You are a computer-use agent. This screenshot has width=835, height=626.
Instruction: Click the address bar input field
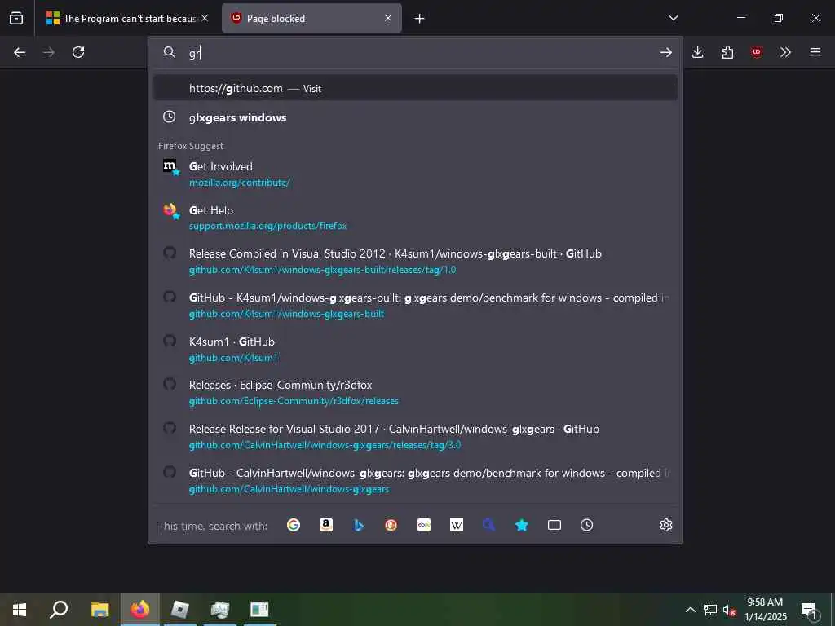(x=415, y=52)
